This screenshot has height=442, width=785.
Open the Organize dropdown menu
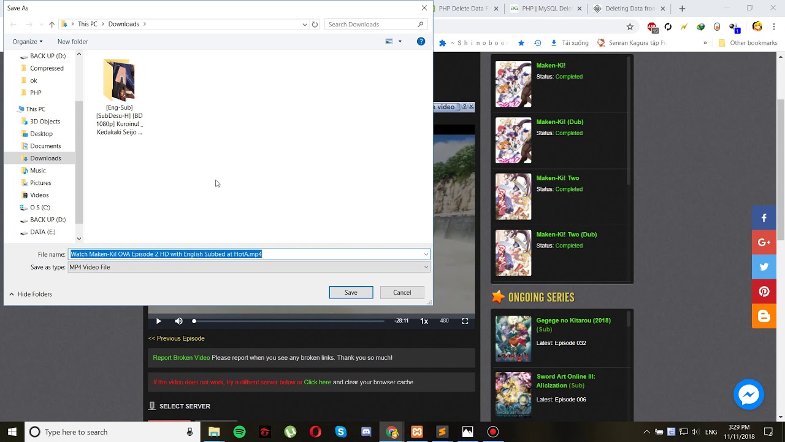(28, 41)
